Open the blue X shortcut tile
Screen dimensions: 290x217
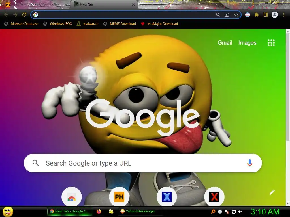pos(167,197)
